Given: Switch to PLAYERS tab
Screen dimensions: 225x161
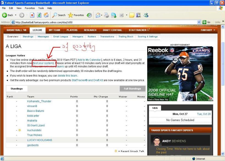Looking at the screenshot, I should [72, 30].
